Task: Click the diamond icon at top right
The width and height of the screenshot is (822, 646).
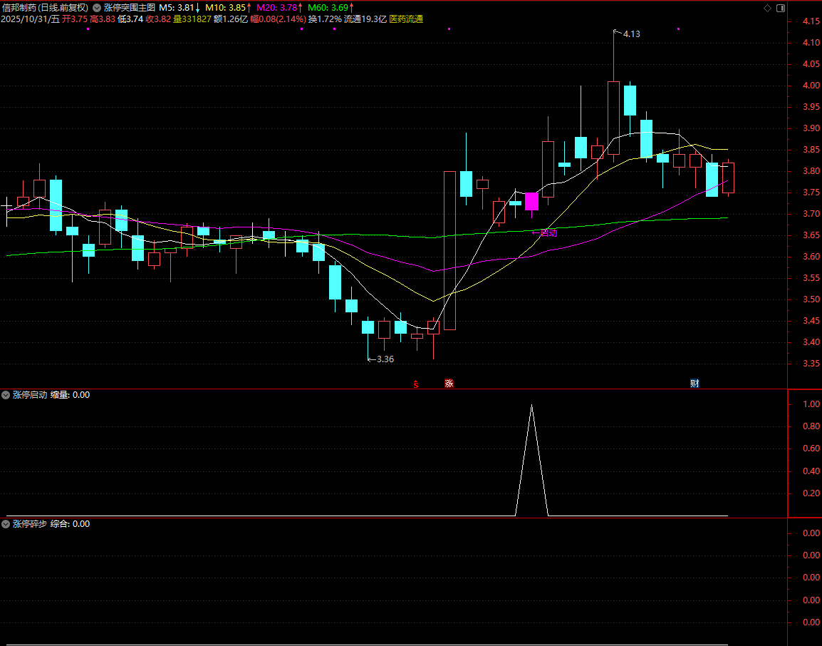Action: click(x=766, y=8)
